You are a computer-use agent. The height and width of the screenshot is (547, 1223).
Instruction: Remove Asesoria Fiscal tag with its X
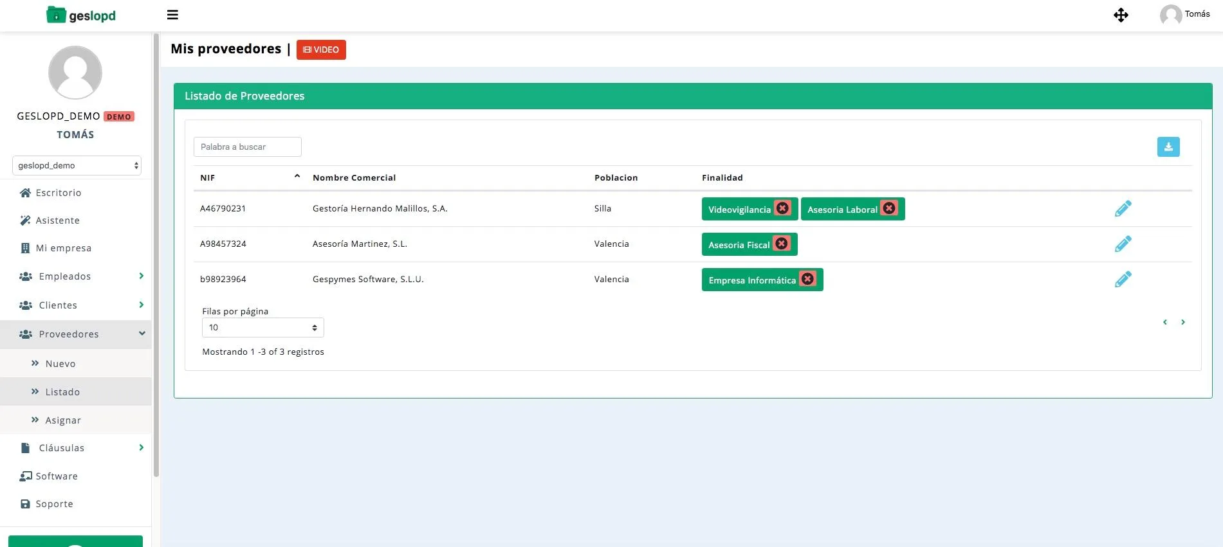(x=782, y=244)
